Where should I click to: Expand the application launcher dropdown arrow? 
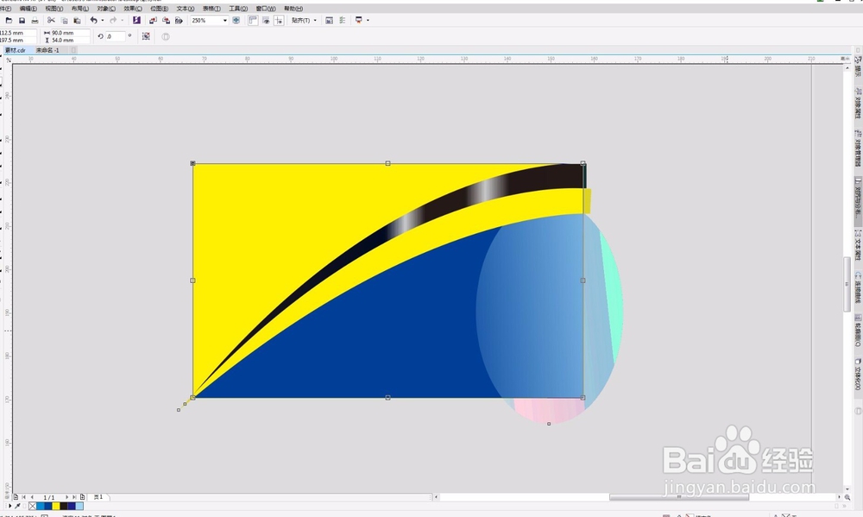(368, 21)
